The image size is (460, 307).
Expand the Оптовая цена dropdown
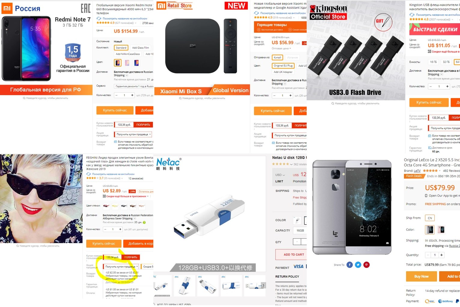tap(281, 48)
